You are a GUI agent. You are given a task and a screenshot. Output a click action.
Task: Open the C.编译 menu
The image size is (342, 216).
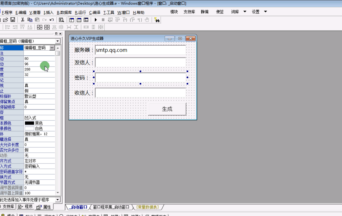pyautogui.click(x=95, y=12)
